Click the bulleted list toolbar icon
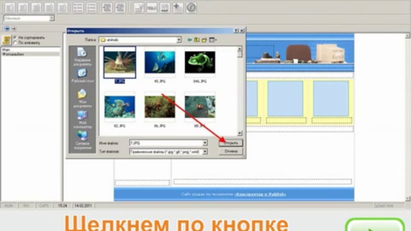This screenshot has width=411, height=231. [x=78, y=8]
